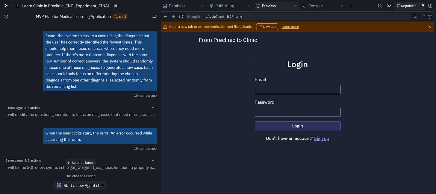Click the 'when the user clicks start' message
This screenshot has height=194, width=436.
point(100,136)
